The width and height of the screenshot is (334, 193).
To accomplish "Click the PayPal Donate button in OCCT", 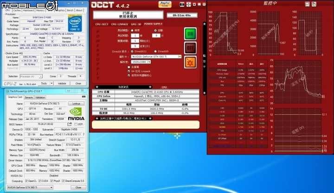I will click(x=165, y=4).
